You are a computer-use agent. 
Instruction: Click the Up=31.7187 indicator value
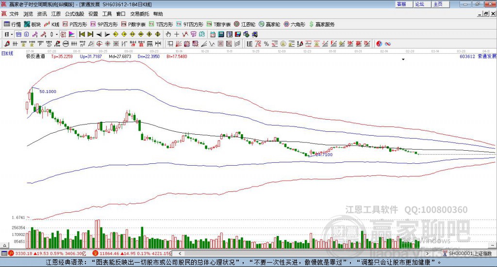point(91,56)
